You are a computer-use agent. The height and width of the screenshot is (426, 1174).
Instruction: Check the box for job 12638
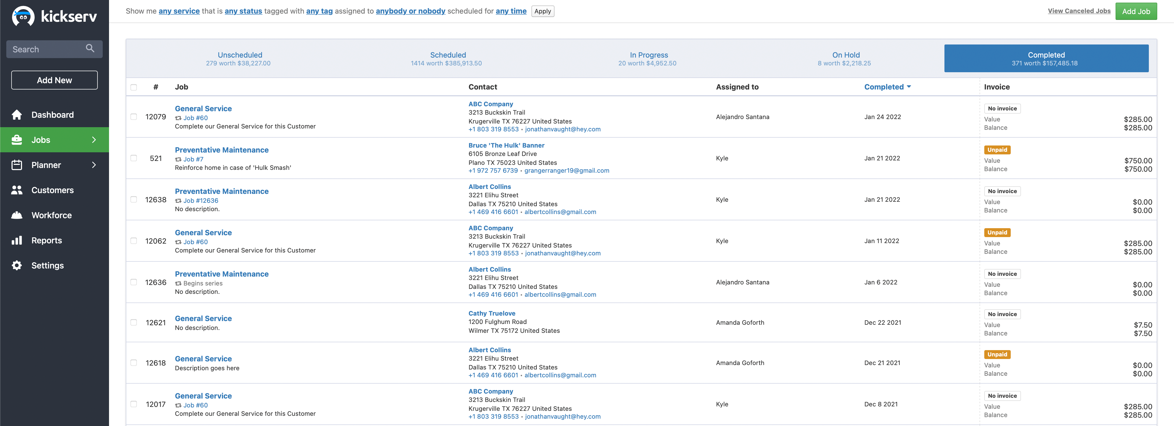[x=134, y=200]
